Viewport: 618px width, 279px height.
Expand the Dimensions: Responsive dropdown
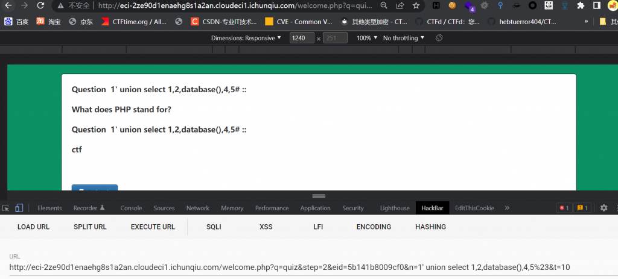[x=246, y=38]
